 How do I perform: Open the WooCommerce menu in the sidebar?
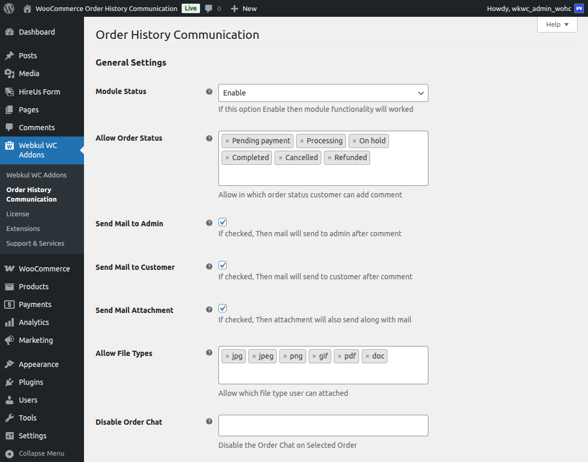point(44,268)
